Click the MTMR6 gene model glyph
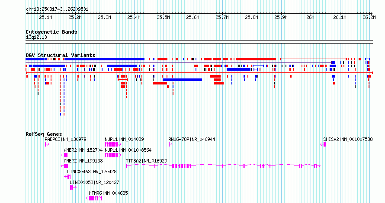This screenshot has width=385, height=203. coord(94,198)
